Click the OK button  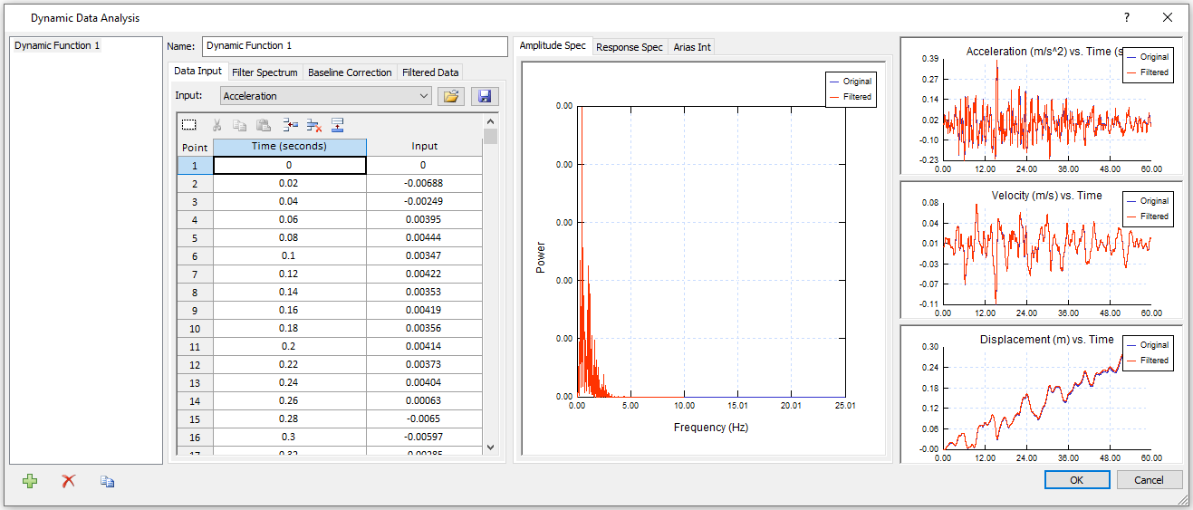1076,480
